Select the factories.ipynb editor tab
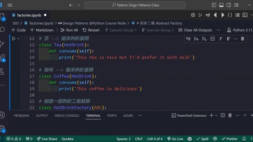The width and height of the screenshot is (253, 142). 29,15
